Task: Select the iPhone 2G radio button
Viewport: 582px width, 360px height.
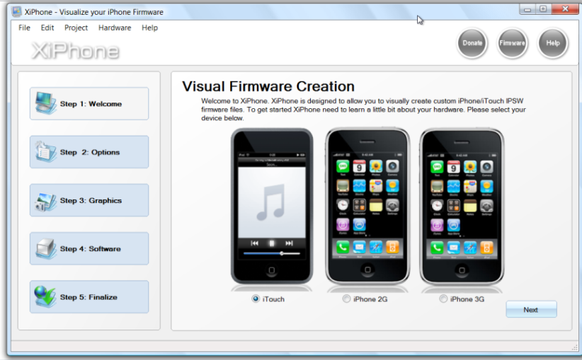Action: (x=346, y=299)
